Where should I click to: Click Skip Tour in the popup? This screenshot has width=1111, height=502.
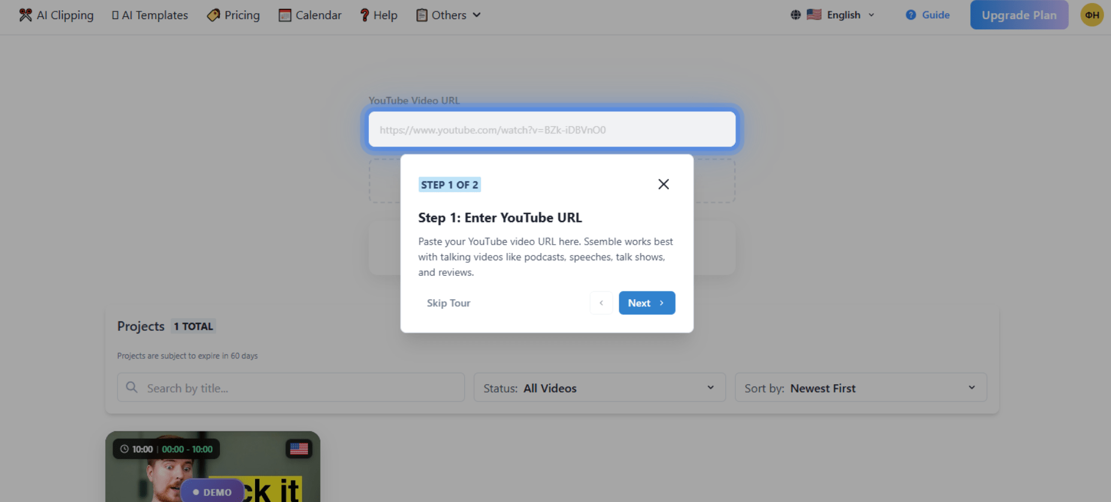[449, 303]
